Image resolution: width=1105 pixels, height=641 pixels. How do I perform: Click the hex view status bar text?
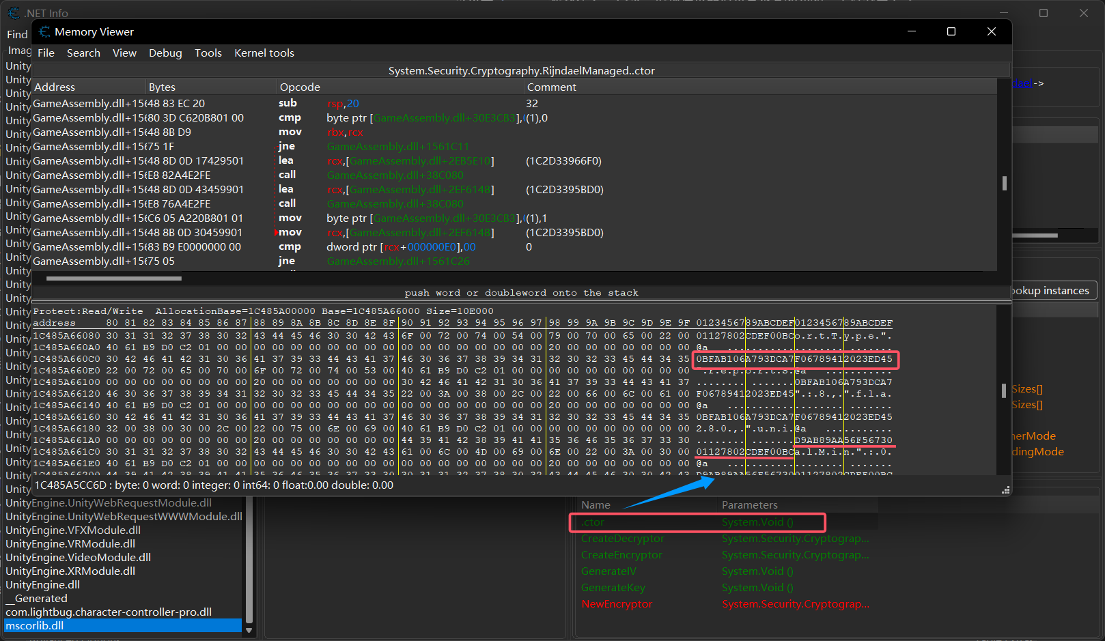[x=214, y=485]
